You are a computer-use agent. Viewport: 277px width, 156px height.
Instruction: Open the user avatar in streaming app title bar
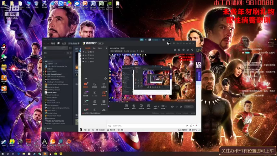pos(169,43)
